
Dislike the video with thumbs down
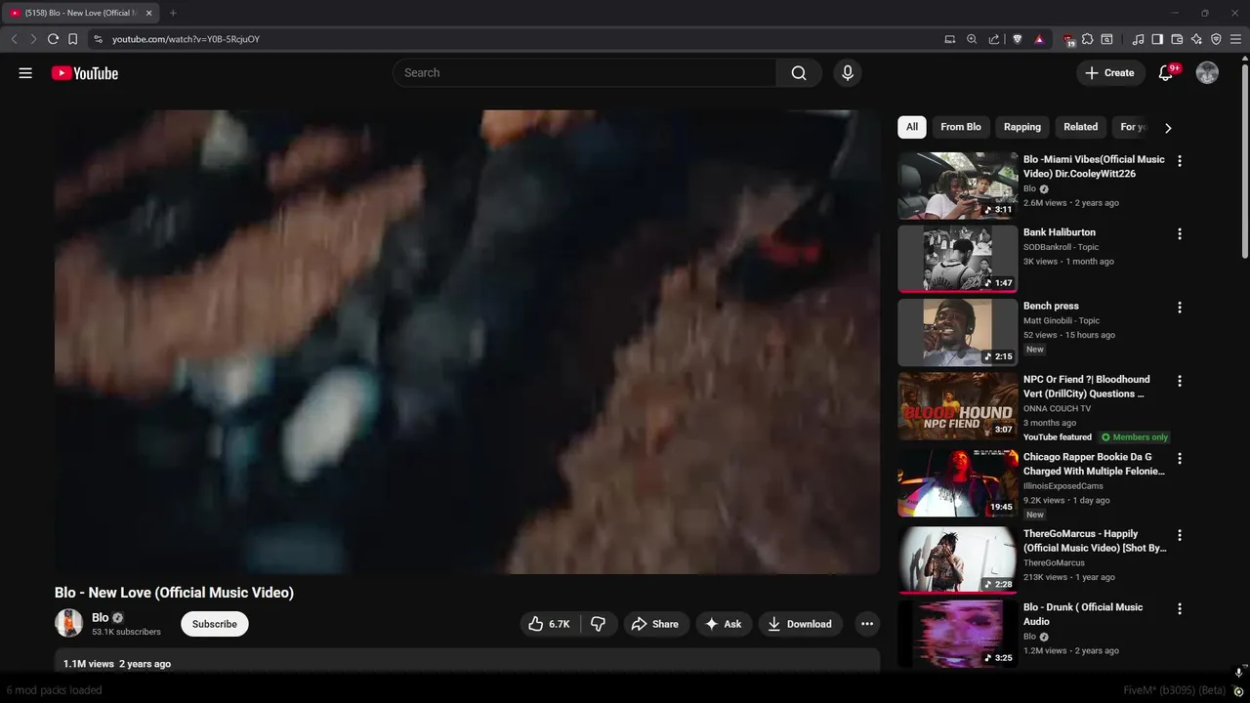[599, 624]
